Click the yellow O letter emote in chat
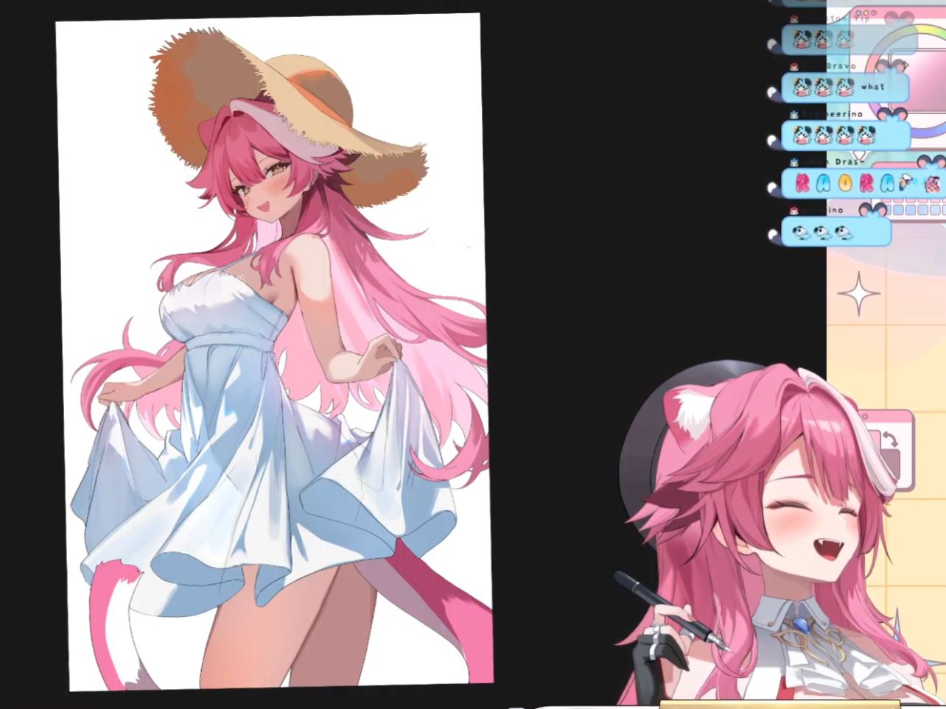The width and height of the screenshot is (946, 709). (845, 184)
